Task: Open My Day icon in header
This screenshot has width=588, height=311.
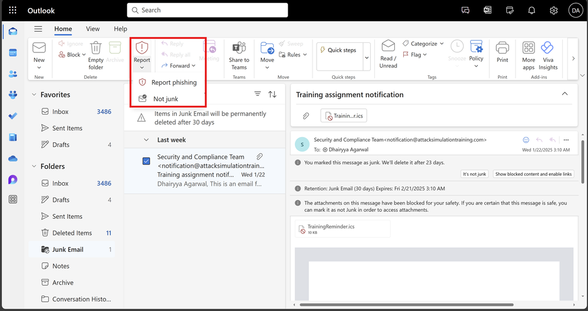Action: (510, 11)
